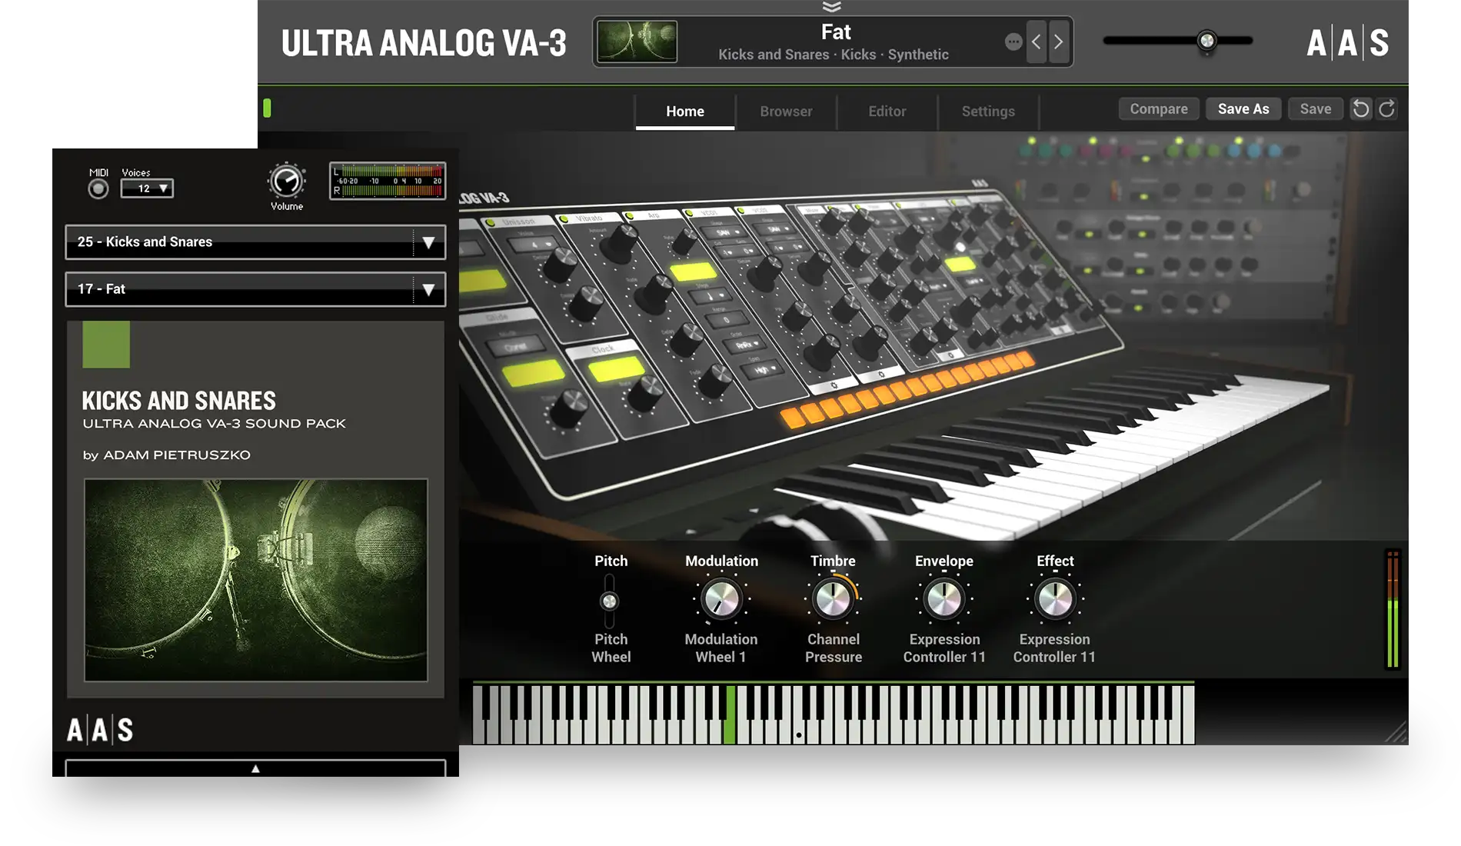The height and width of the screenshot is (846, 1461).
Task: Click the previous preset arrow
Action: coord(1037,42)
